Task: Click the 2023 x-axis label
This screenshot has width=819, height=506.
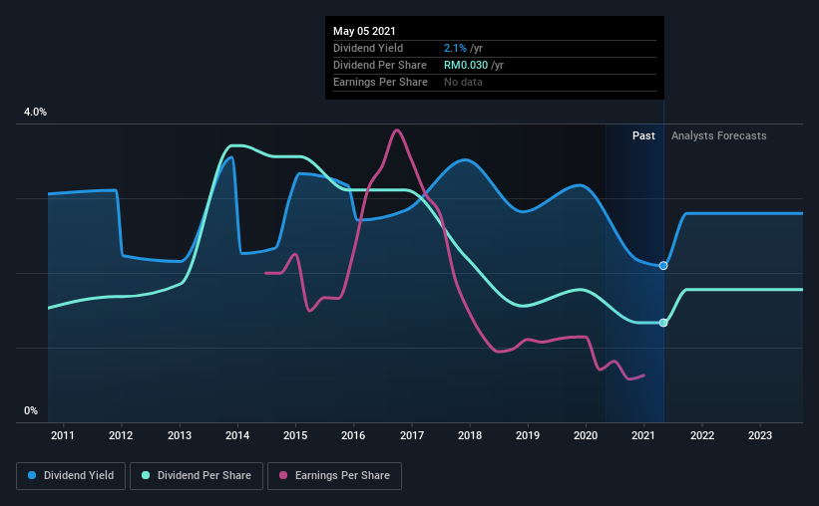Action: pos(760,435)
